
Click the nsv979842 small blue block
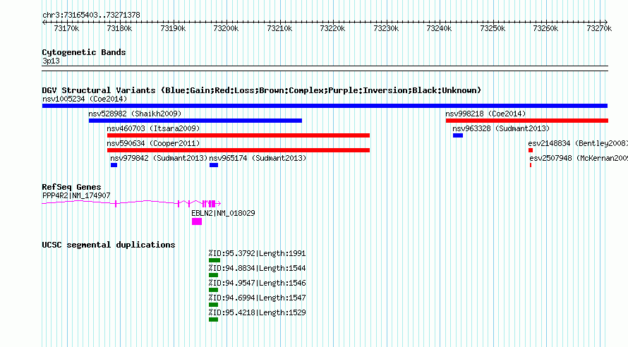pyautogui.click(x=114, y=165)
